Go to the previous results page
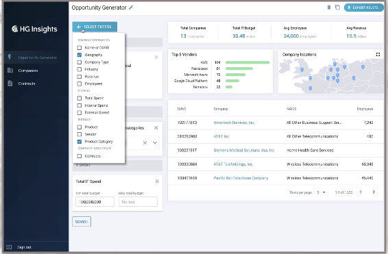The image size is (388, 254). (x=361, y=192)
